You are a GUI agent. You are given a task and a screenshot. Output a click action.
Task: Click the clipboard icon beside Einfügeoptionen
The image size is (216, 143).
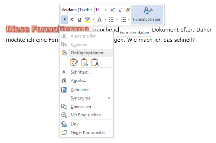click(64, 53)
